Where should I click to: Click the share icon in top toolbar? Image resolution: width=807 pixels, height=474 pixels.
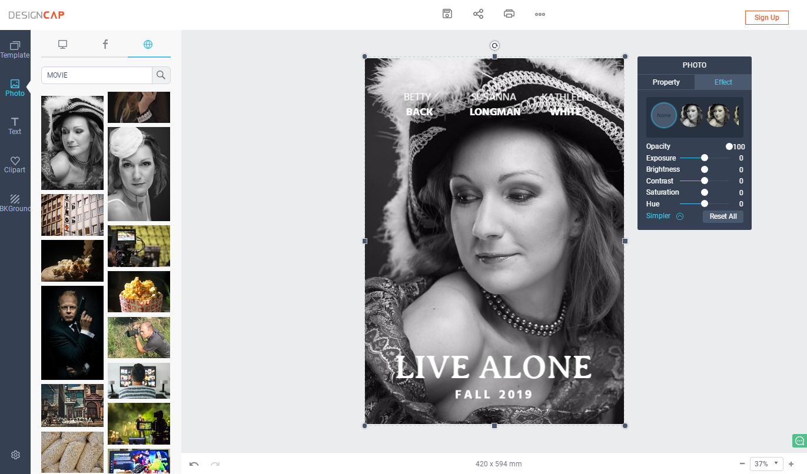point(478,14)
